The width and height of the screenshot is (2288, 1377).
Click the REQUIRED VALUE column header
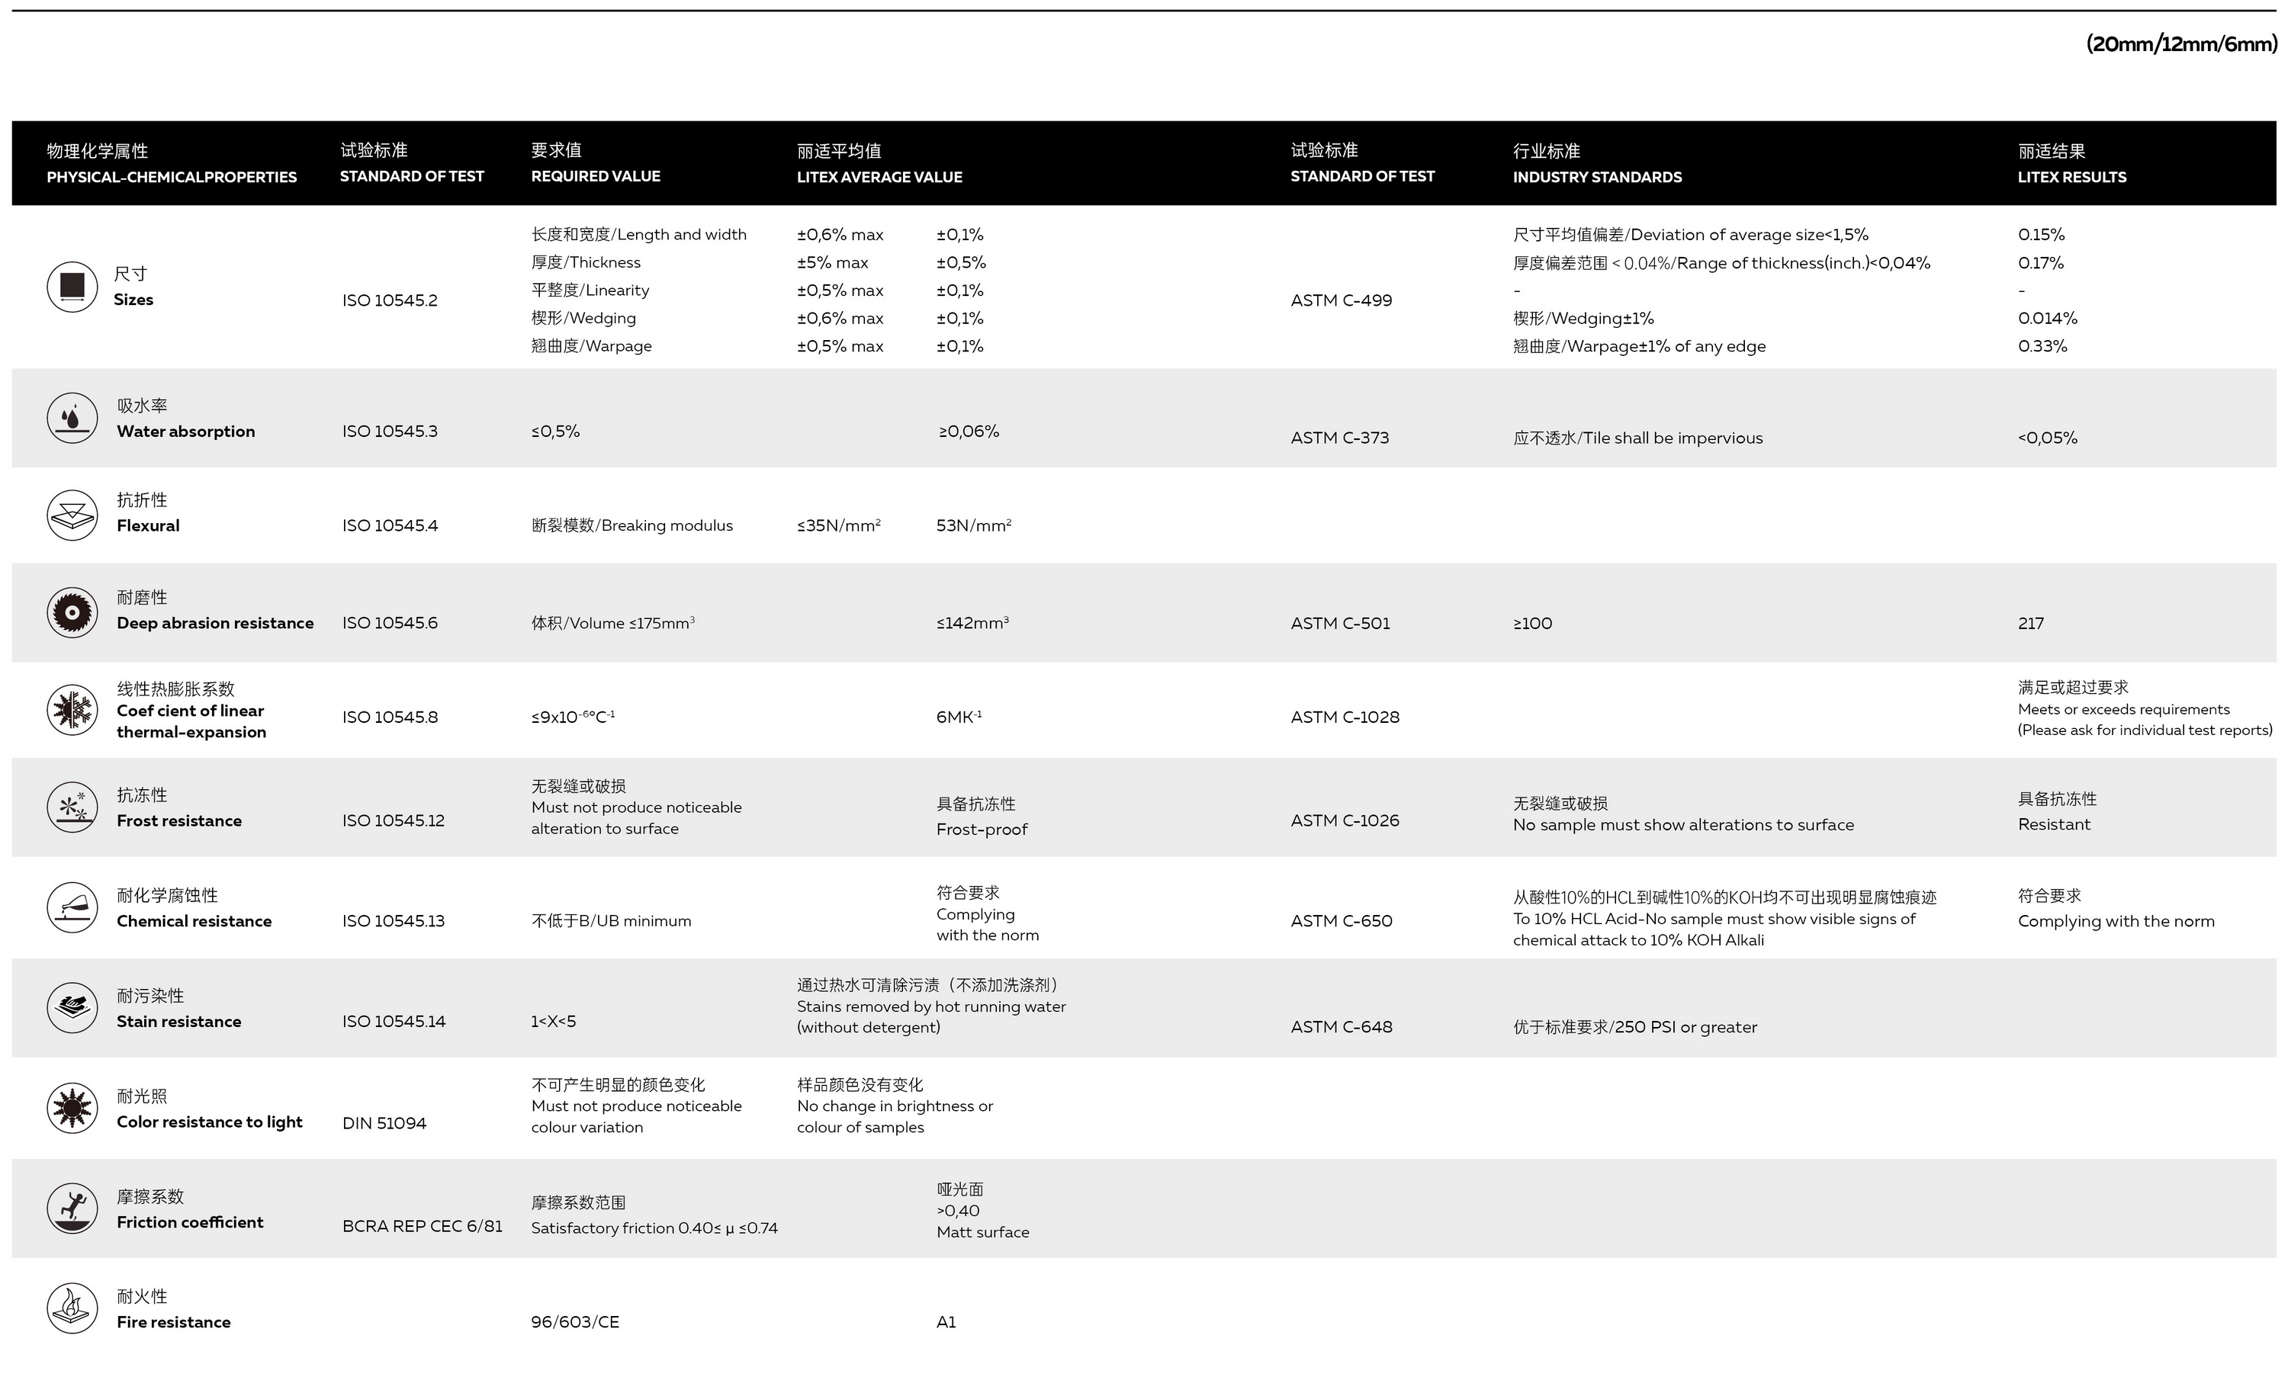pyautogui.click(x=595, y=176)
